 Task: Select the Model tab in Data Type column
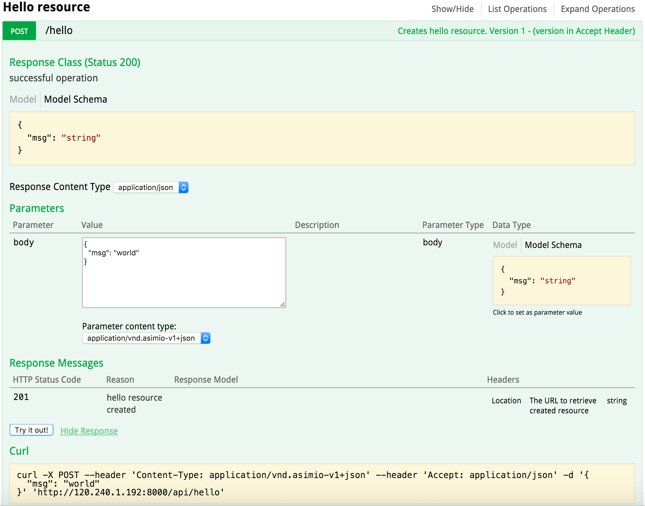click(505, 245)
